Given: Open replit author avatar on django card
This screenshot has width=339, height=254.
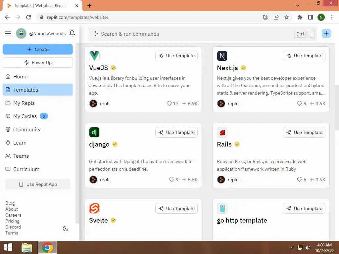Looking at the screenshot, I should pos(93,180).
